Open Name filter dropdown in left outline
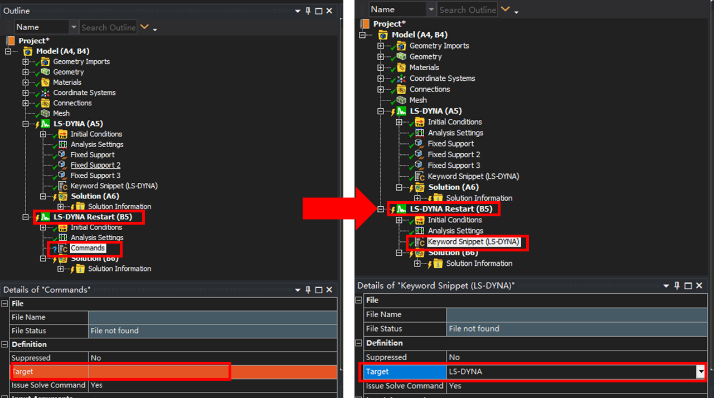The width and height of the screenshot is (714, 398). (x=74, y=27)
